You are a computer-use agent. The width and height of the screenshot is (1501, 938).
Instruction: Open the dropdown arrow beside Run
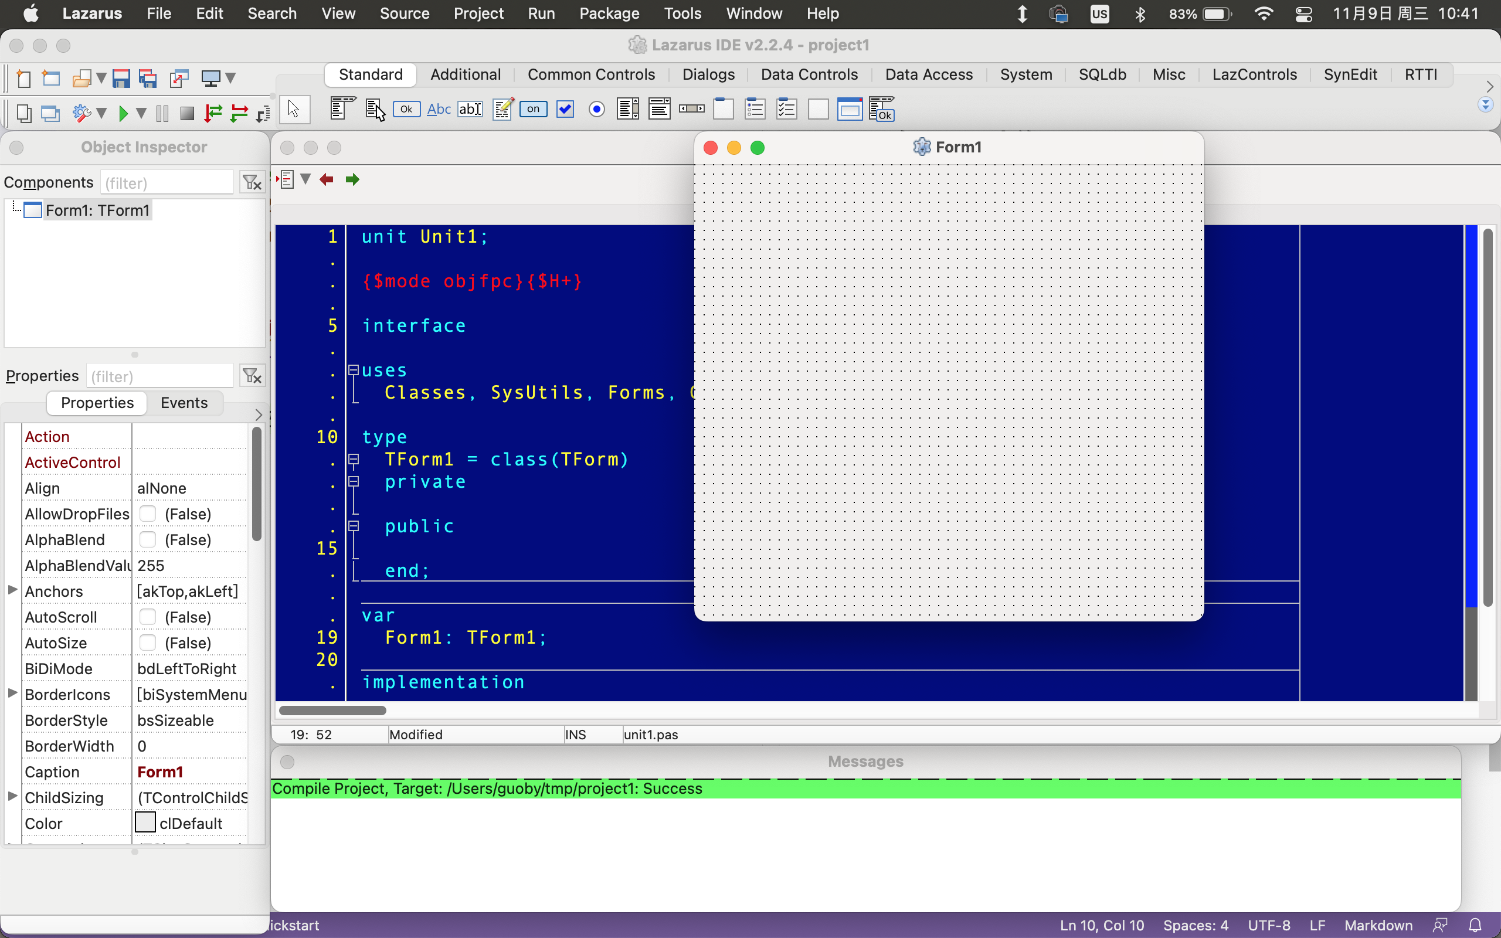[x=141, y=114]
